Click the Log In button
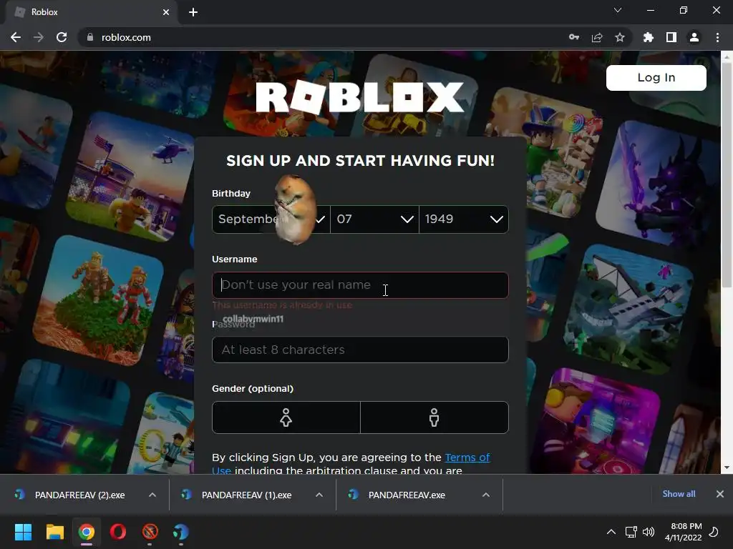 656,77
